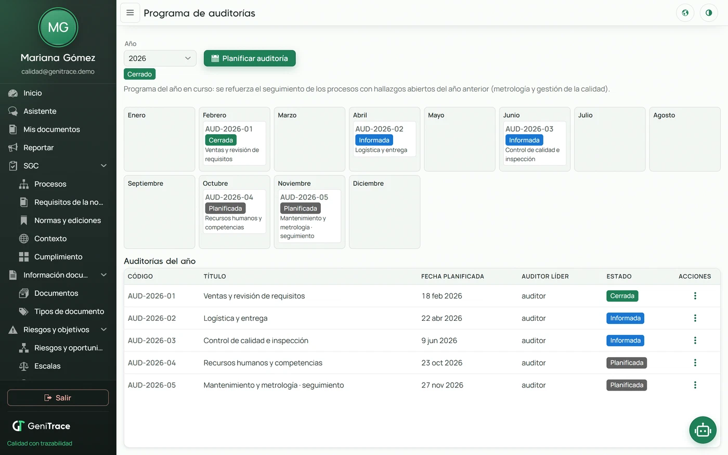The width and height of the screenshot is (728, 455).
Task: Click the Diciembre month cell
Action: [385, 212]
